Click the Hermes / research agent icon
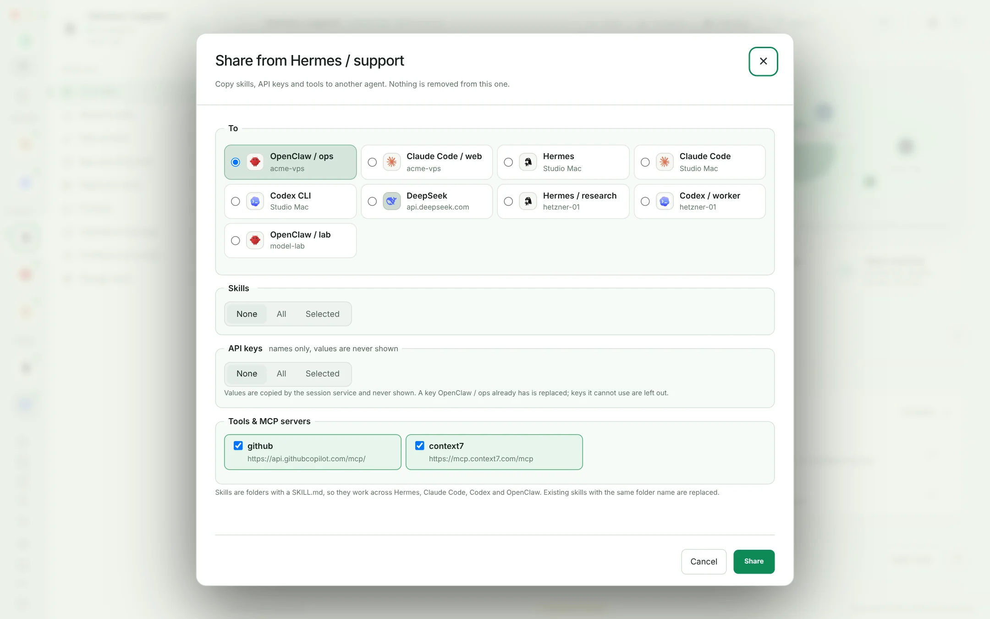990x619 pixels. pyautogui.click(x=528, y=201)
